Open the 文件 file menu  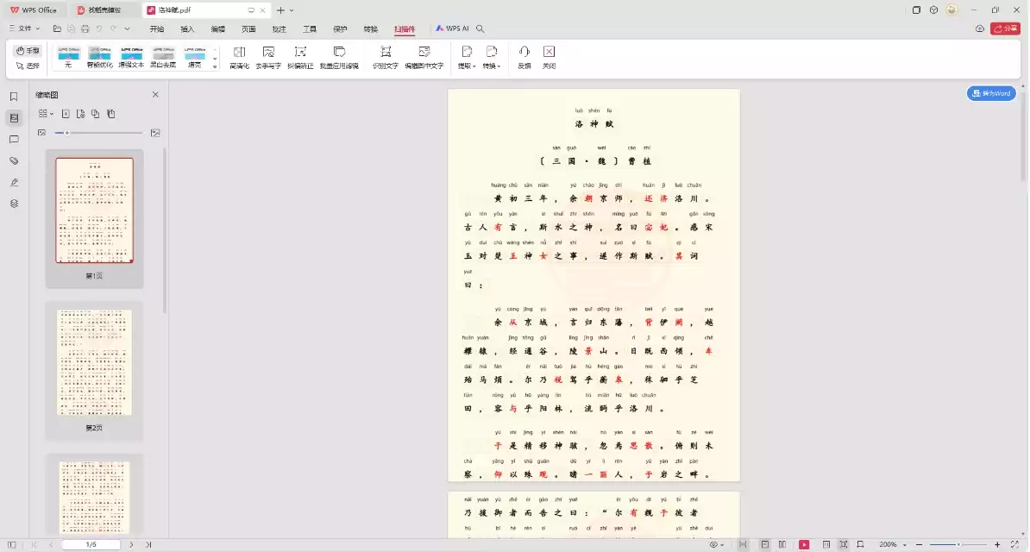[24, 28]
